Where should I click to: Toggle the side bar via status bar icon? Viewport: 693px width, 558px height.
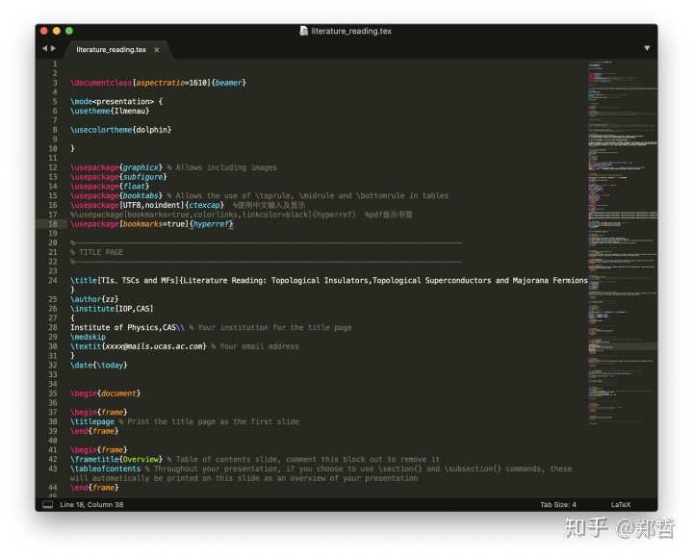[47, 504]
